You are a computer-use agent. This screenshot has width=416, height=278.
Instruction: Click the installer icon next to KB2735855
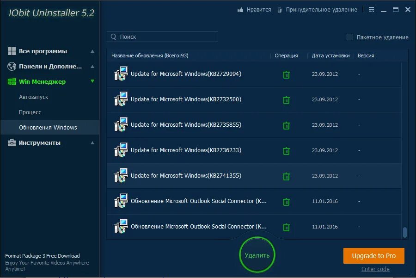point(121,124)
